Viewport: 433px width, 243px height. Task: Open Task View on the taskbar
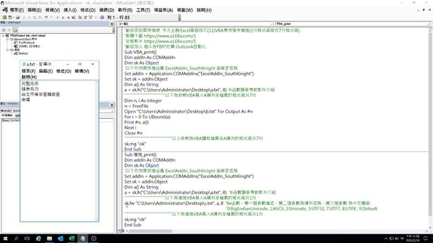pyautogui.click(x=27, y=238)
